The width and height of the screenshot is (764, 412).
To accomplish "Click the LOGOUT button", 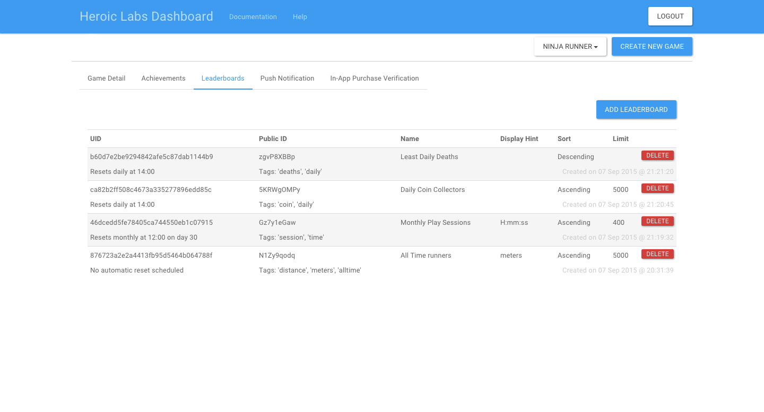I will point(670,16).
